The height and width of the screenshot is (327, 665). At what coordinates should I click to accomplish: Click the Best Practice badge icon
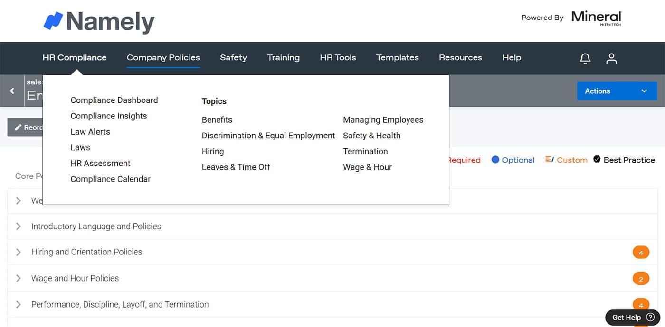coord(597,160)
